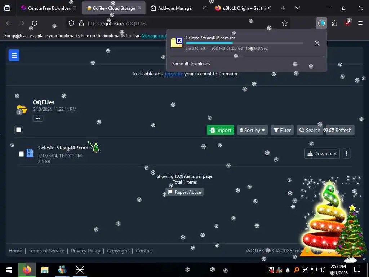369x277 pixels.
Task: Import the folder with the Import button
Action: click(221, 130)
